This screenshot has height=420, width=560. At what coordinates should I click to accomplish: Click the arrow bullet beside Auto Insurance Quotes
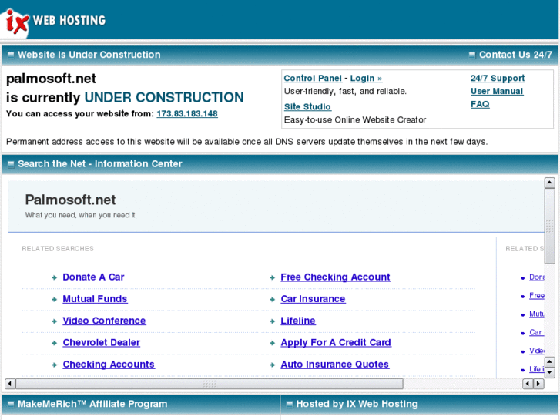pyautogui.click(x=272, y=365)
